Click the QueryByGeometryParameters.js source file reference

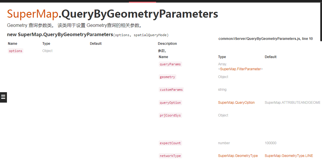pos(266,39)
